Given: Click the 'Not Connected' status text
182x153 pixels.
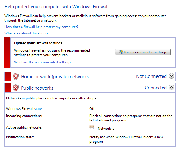Looking at the screenshot, I should [x=151, y=76].
